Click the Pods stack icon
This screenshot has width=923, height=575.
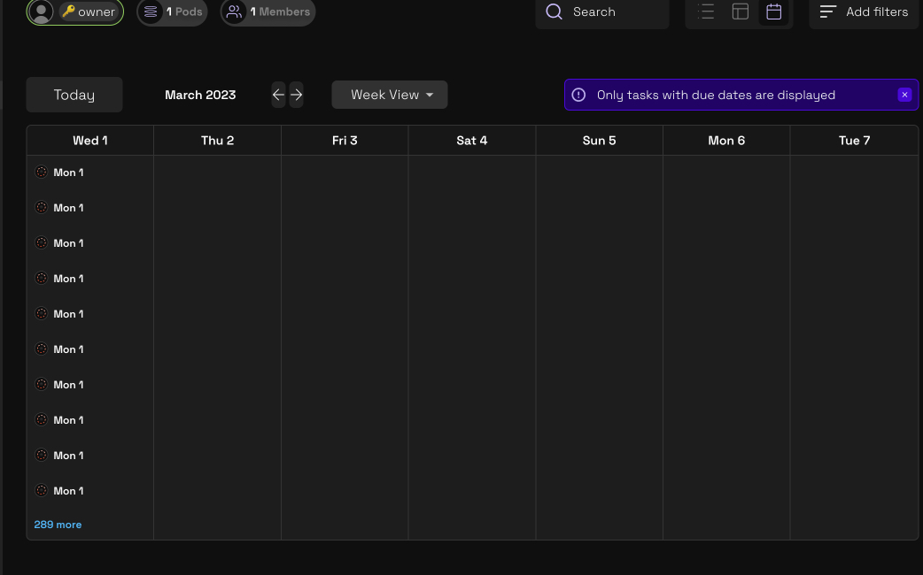(151, 11)
